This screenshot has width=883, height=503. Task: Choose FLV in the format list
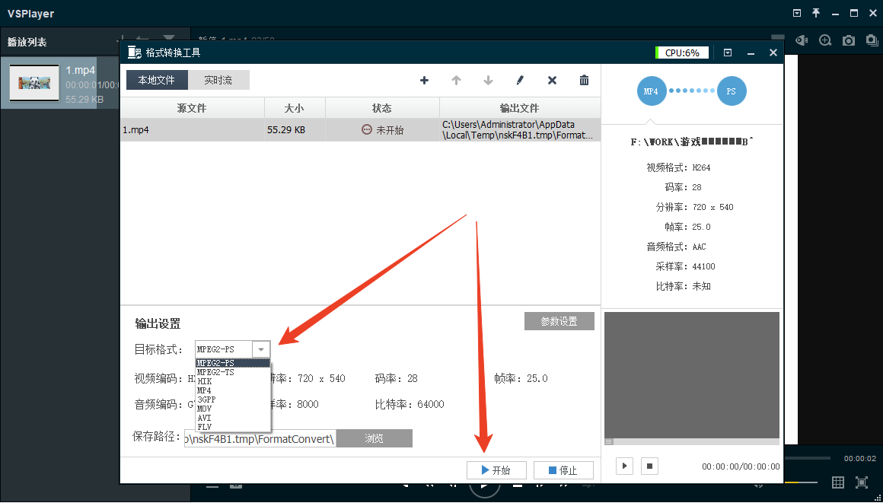pos(233,427)
